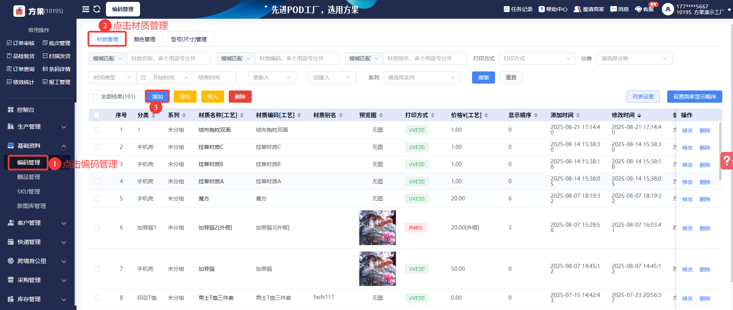Select the header select-all checkbox in the table
733x310 pixels.
[97, 115]
